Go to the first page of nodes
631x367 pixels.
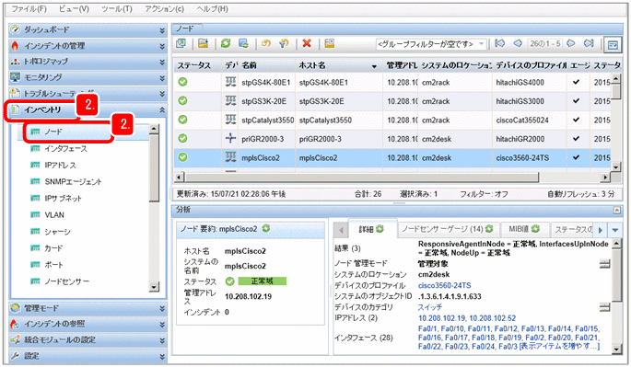(499, 43)
